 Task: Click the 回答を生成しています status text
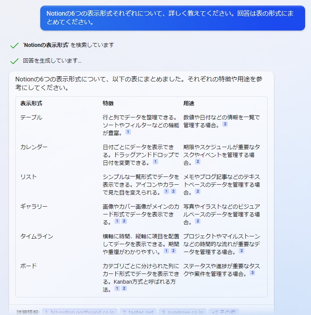[x=52, y=61]
